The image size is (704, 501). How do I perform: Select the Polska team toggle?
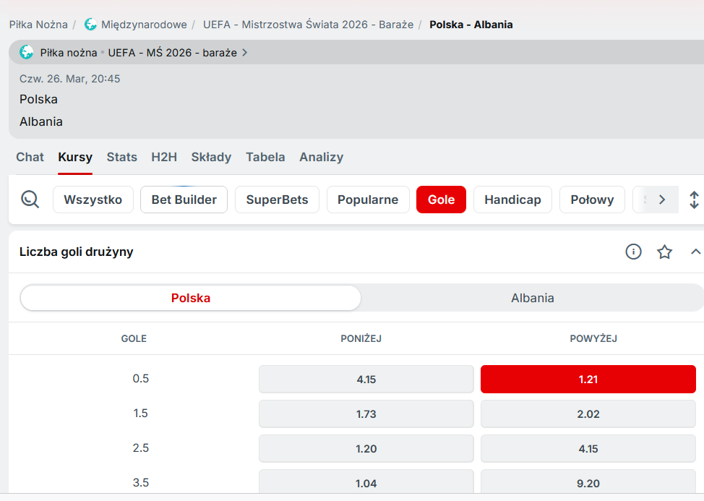pos(191,298)
